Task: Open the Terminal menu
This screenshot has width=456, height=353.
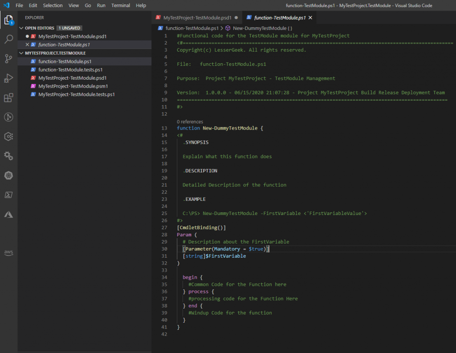Action: pyautogui.click(x=121, y=5)
